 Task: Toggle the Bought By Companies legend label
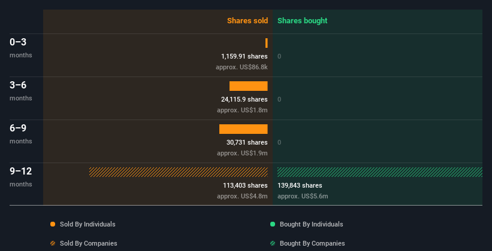pos(312,243)
